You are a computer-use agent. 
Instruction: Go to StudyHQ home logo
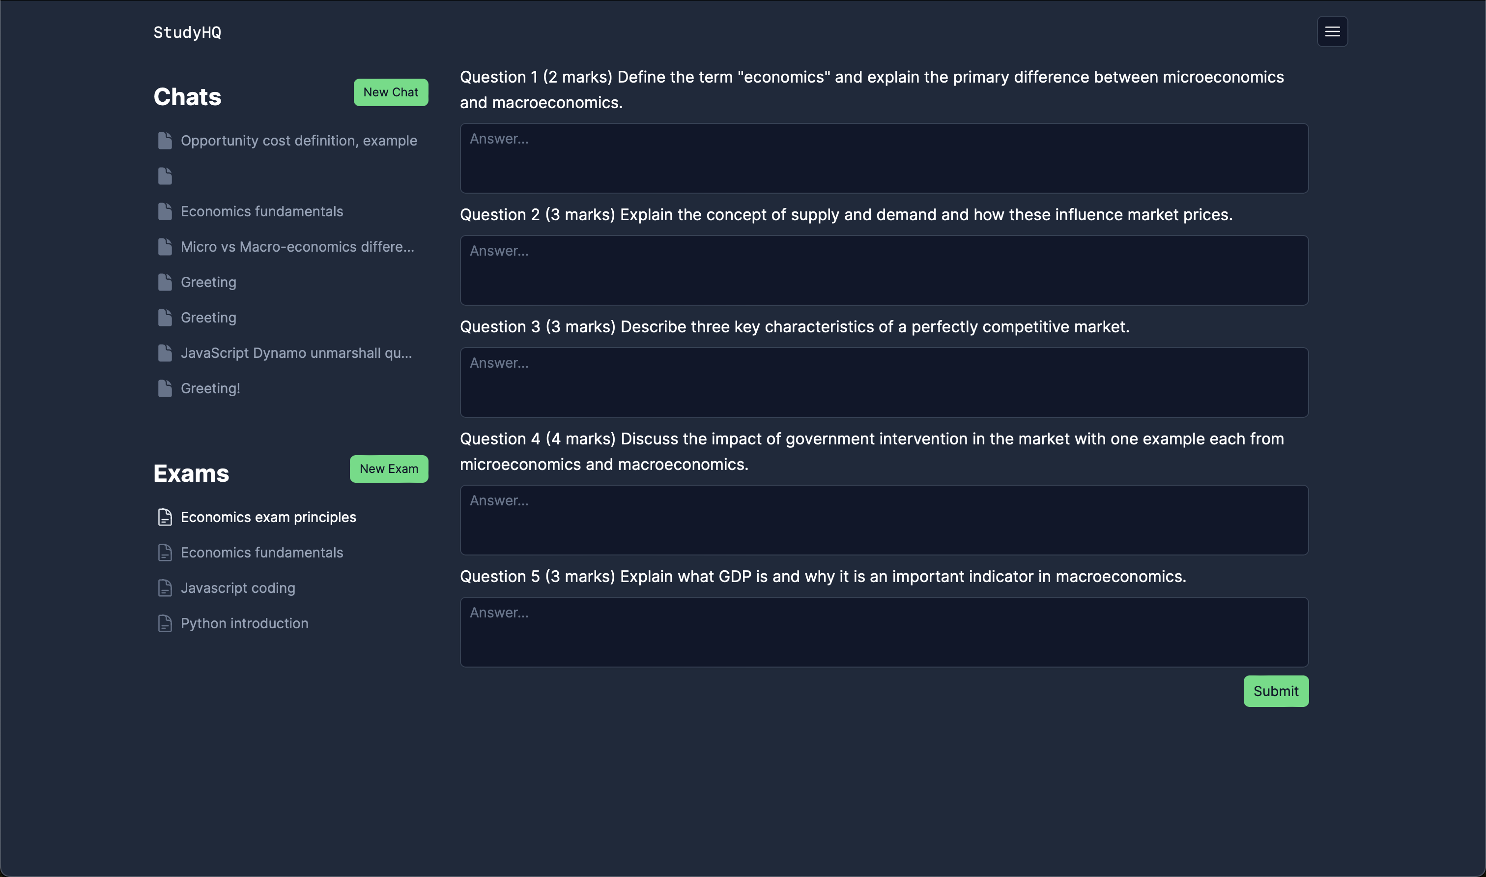pos(187,32)
